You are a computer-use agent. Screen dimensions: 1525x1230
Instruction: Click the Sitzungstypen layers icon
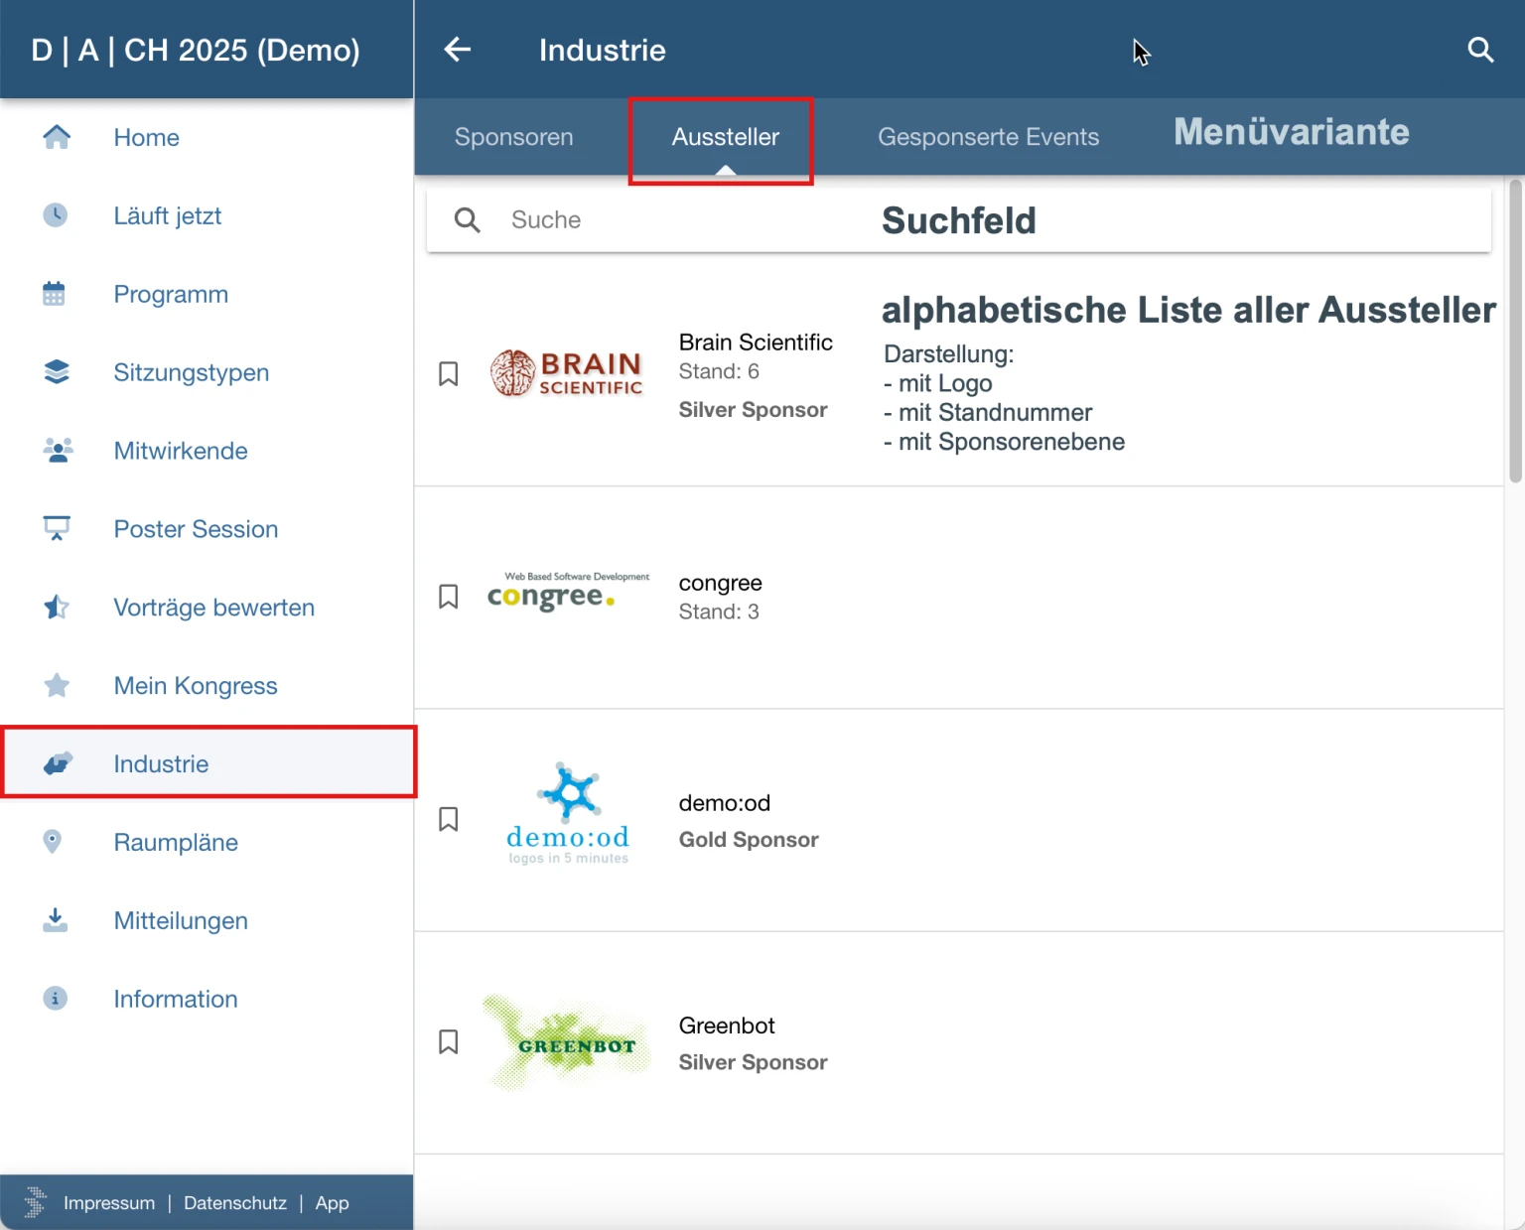(57, 372)
